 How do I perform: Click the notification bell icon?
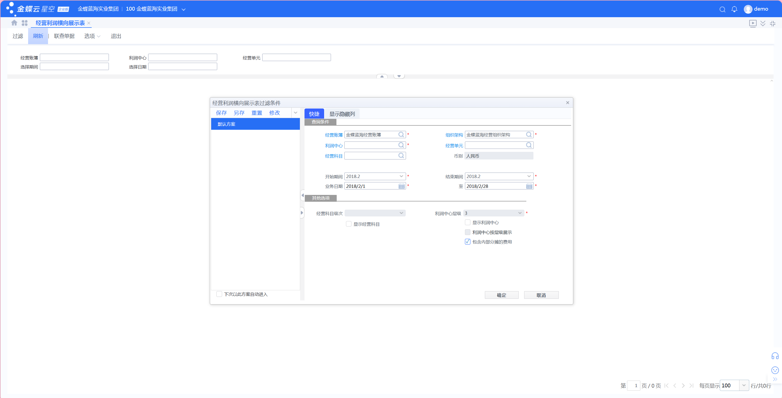[734, 9]
